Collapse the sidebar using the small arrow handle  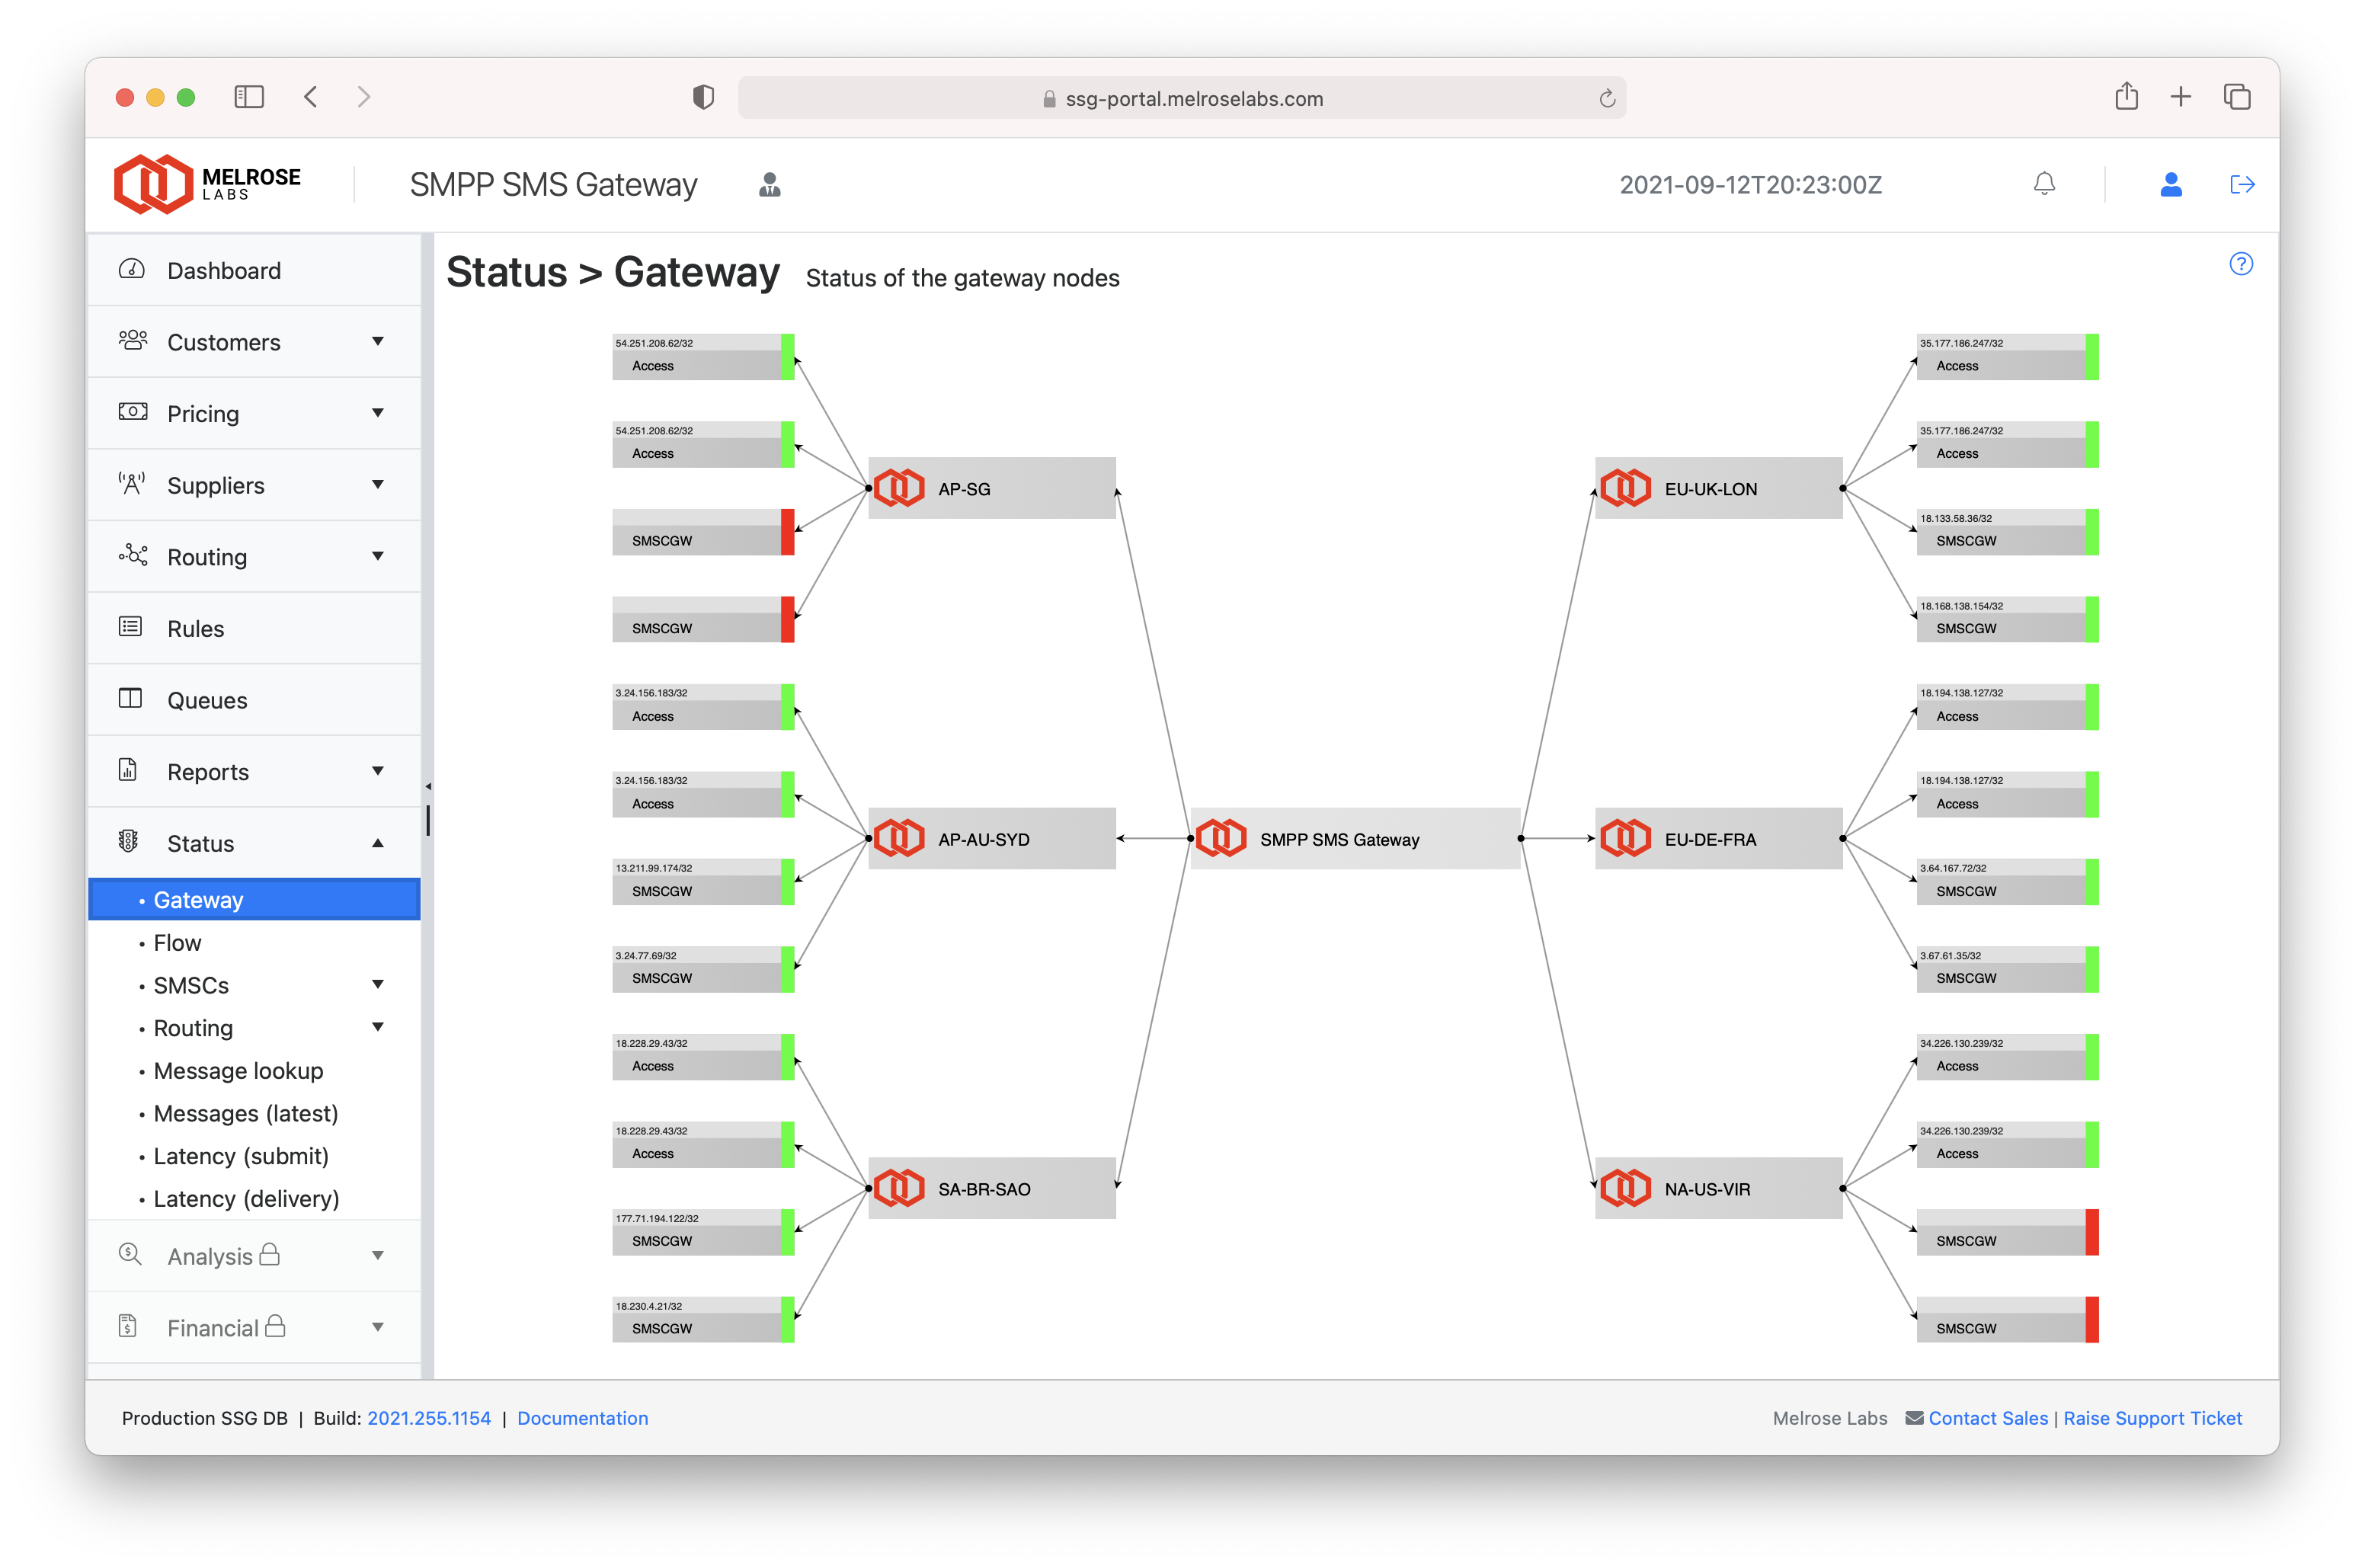(x=428, y=787)
